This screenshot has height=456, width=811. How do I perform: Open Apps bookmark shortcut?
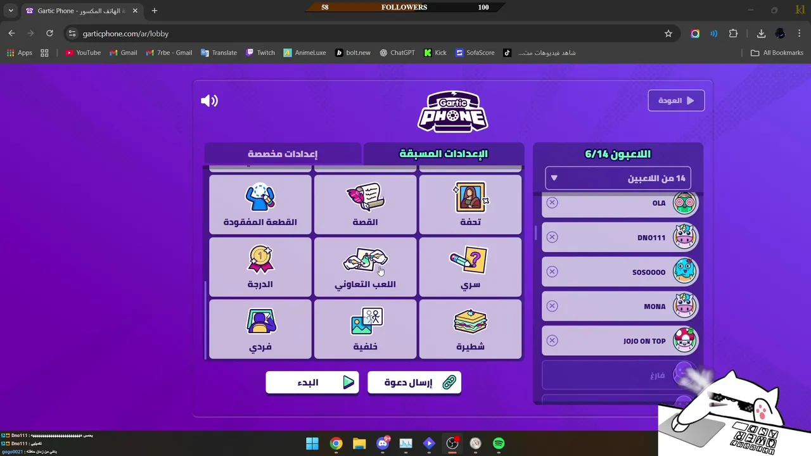(19, 53)
